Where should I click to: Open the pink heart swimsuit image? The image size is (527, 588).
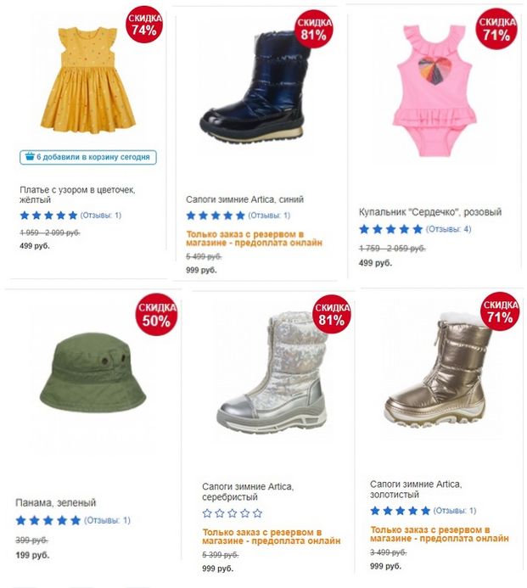click(434, 91)
